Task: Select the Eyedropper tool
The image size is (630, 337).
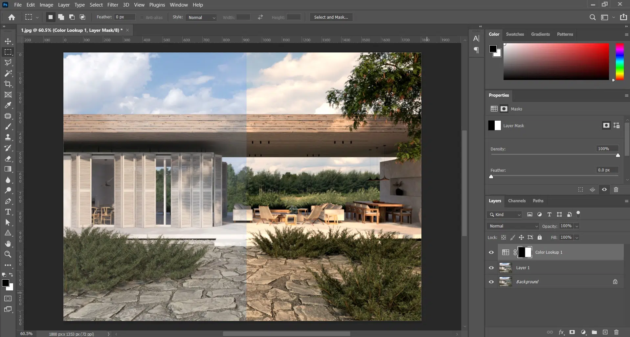Action: [x=8, y=105]
